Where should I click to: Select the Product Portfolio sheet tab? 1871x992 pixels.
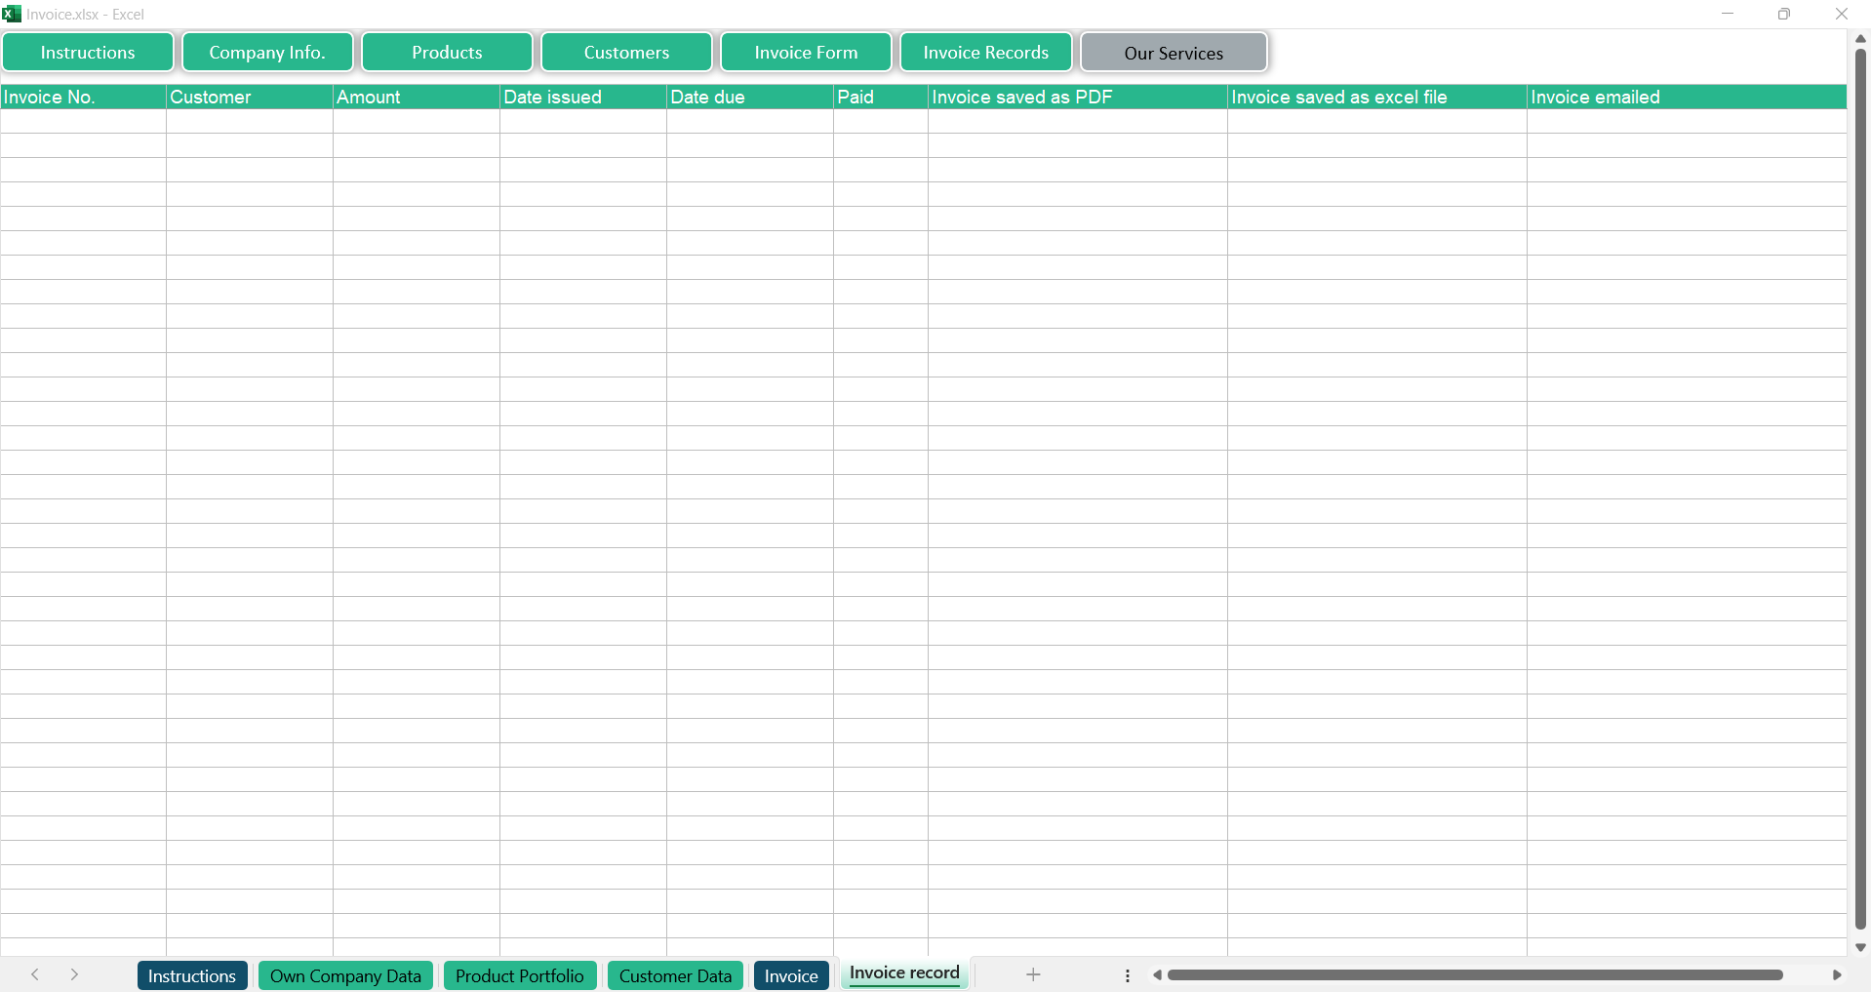519,975
